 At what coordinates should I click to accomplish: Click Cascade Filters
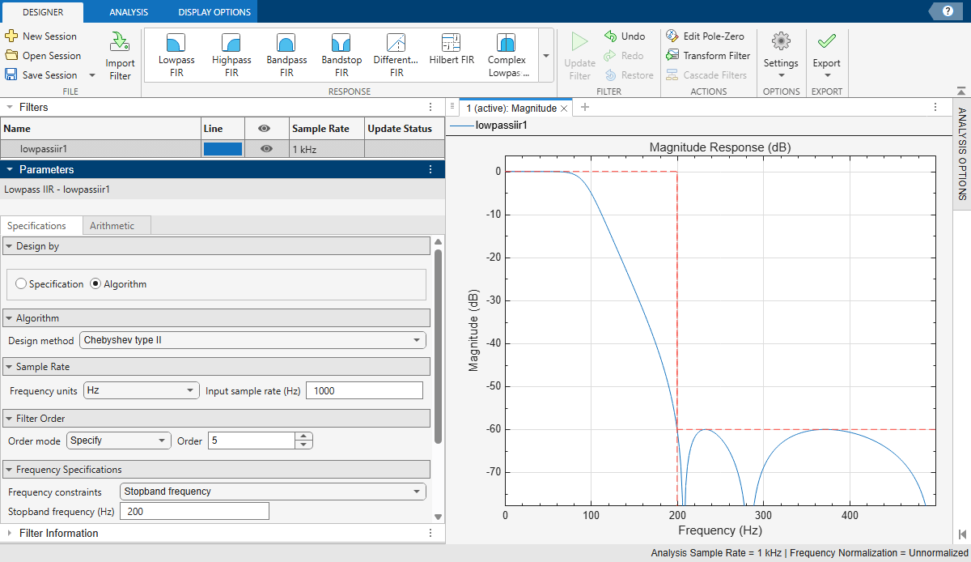point(706,75)
